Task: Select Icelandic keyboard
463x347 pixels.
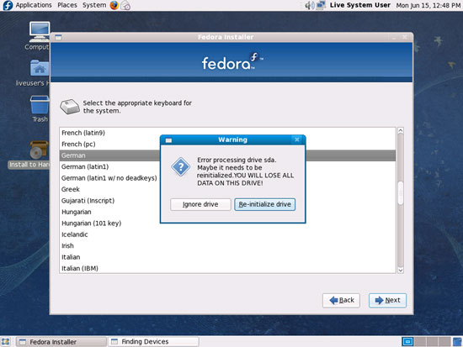Action: (227, 234)
